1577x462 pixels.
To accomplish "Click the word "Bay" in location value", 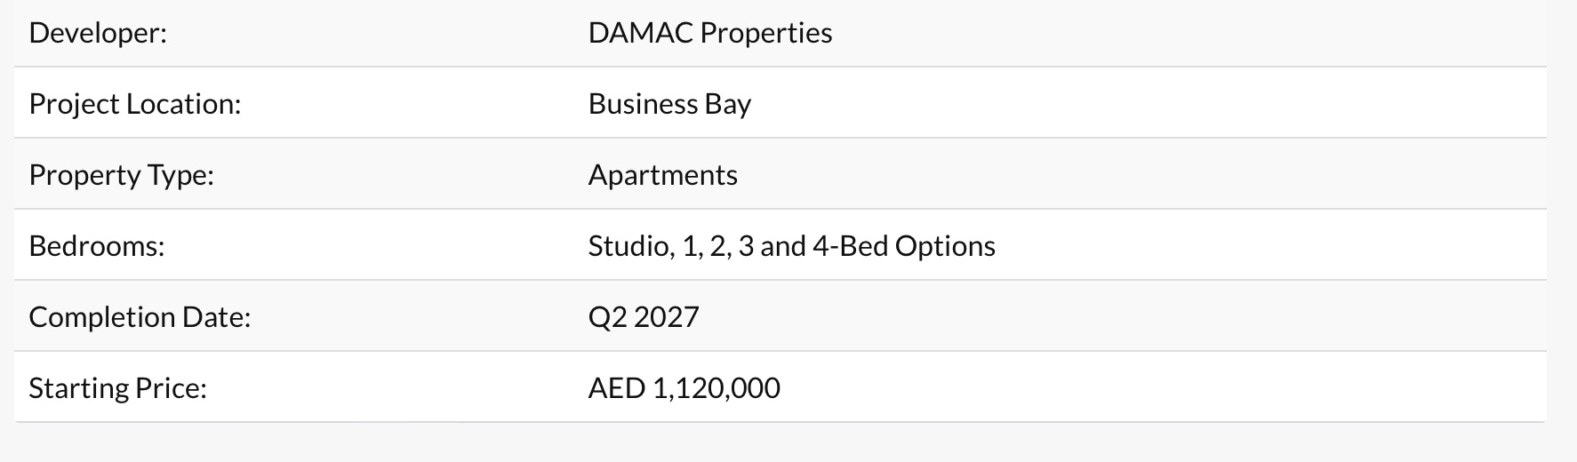I will click(x=728, y=104).
